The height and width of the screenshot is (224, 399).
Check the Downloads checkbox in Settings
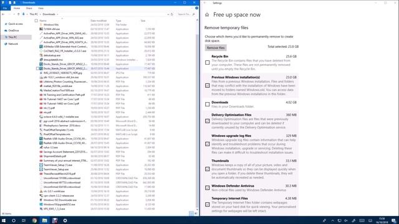click(208, 105)
